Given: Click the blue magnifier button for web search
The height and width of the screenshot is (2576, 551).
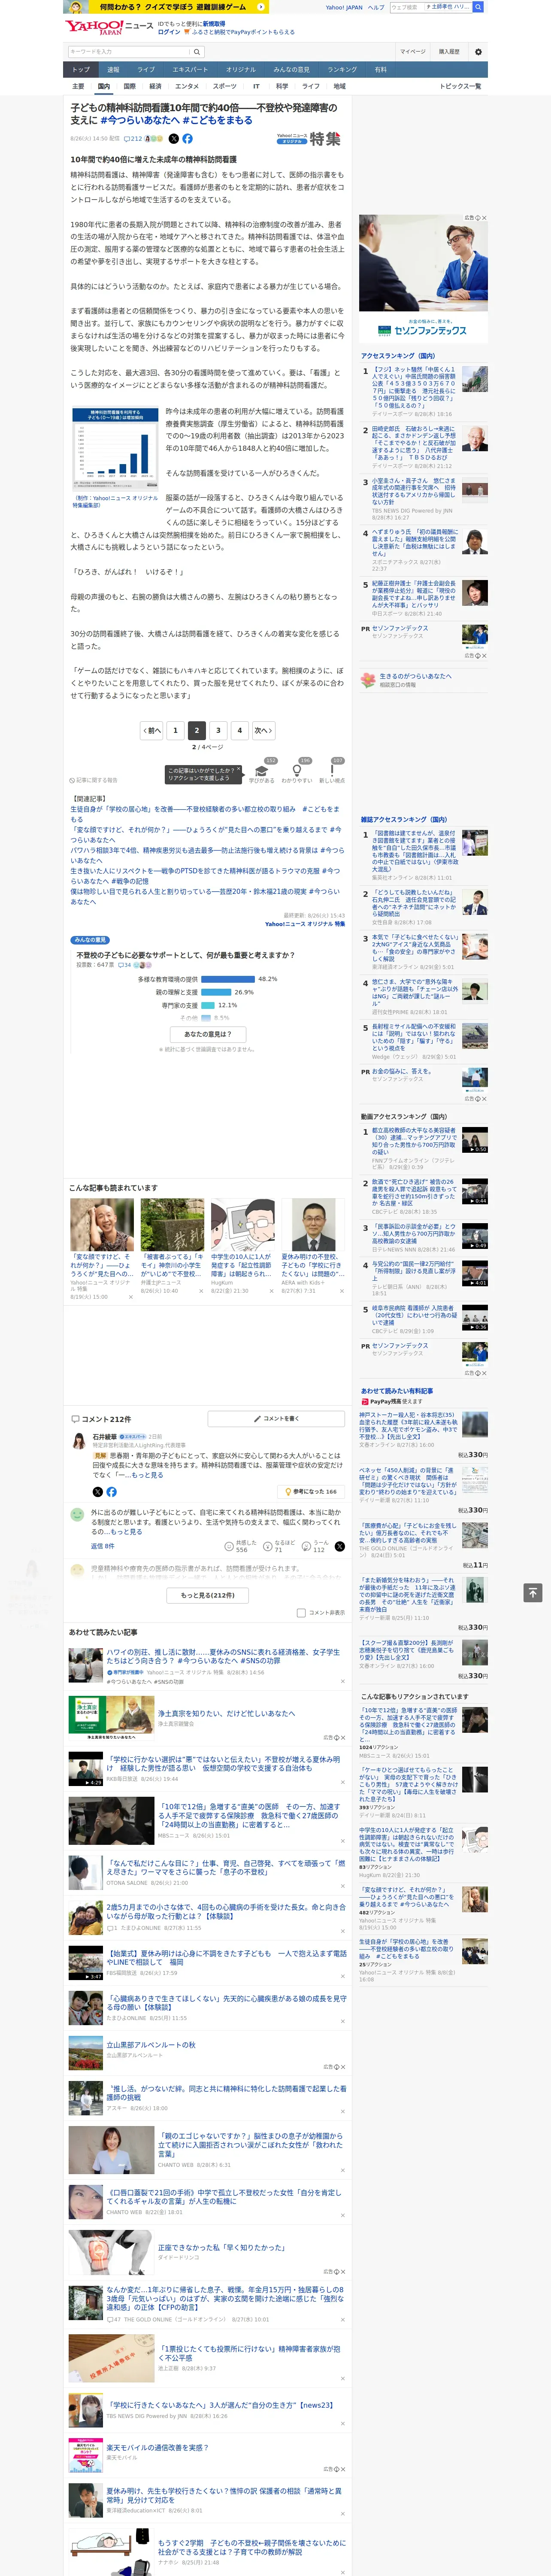Looking at the screenshot, I should (478, 7).
